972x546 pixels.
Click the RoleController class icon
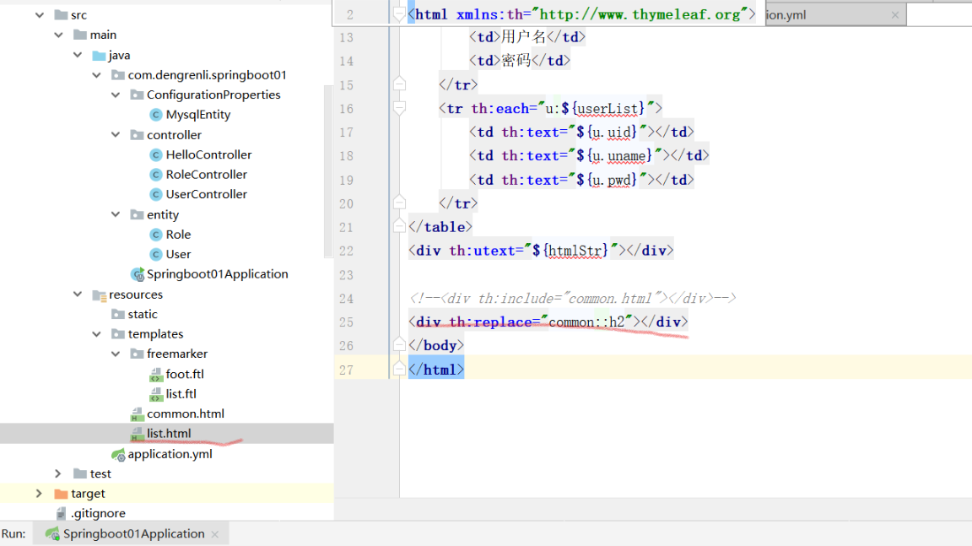[x=156, y=175]
